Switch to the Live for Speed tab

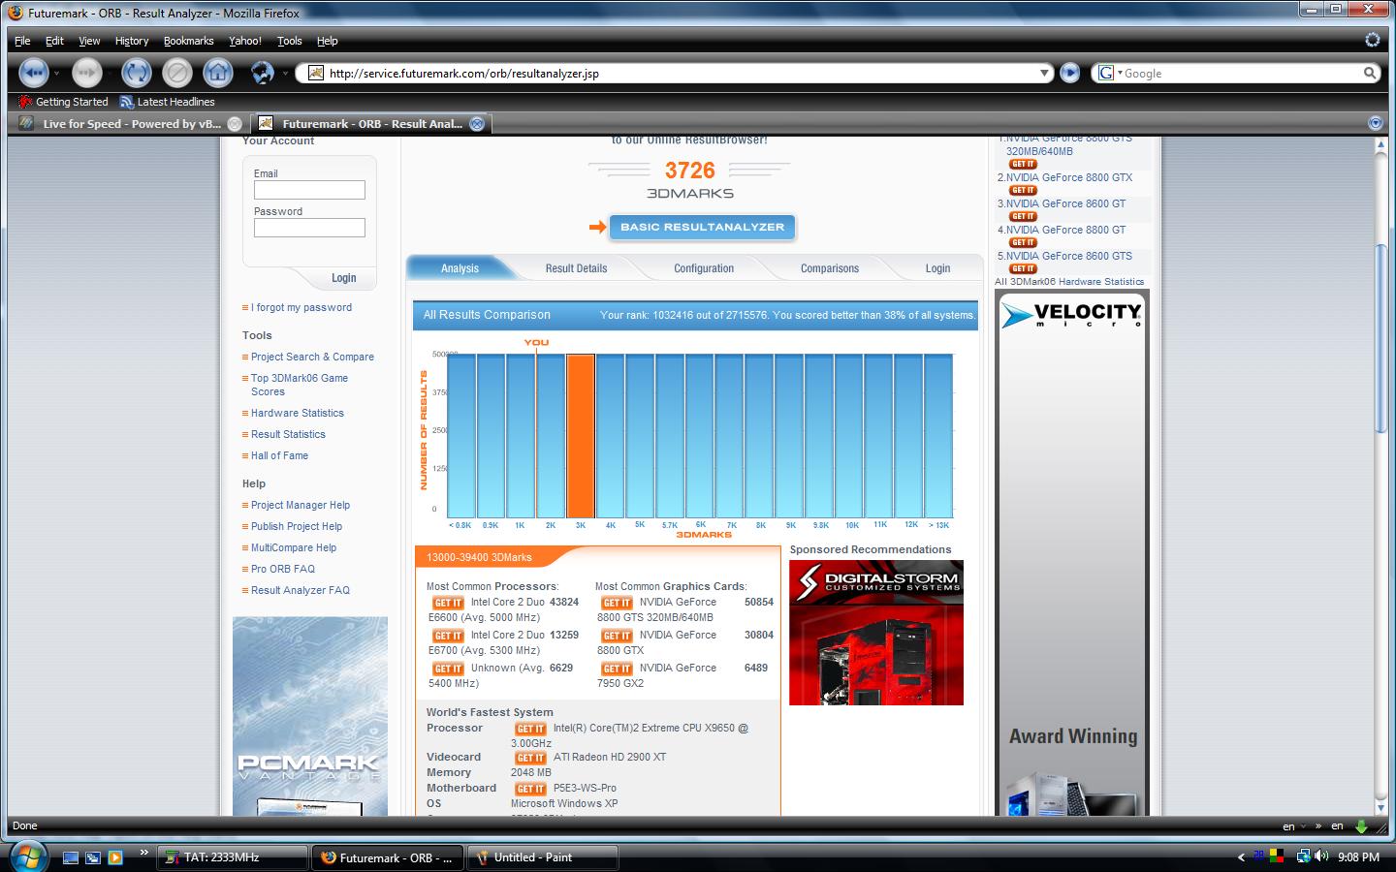[x=130, y=124]
